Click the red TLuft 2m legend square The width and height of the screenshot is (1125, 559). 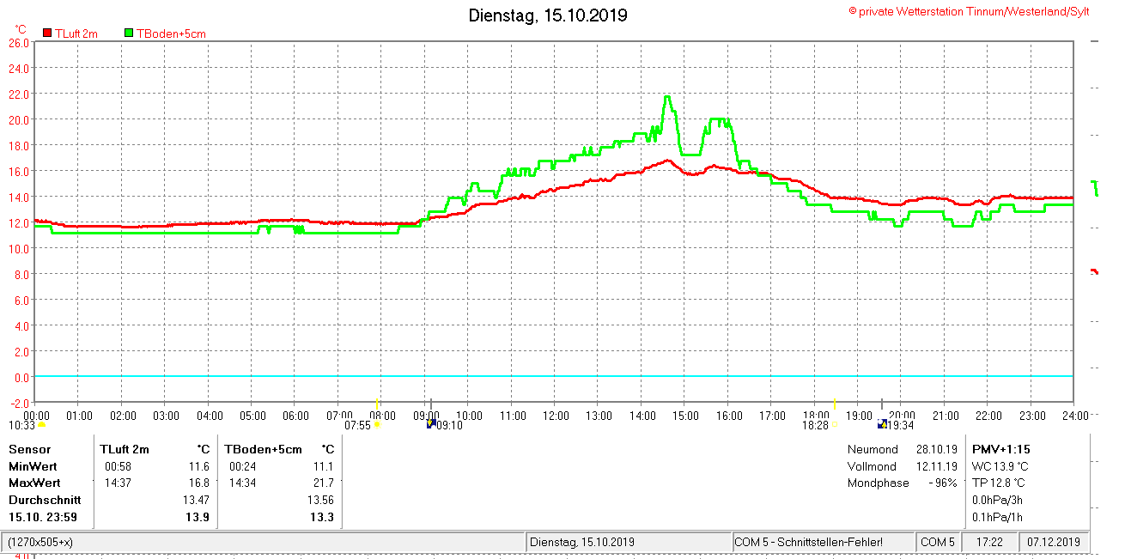coord(48,33)
